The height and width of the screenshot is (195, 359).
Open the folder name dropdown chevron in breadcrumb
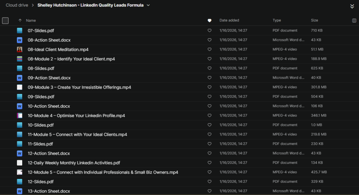148,5
